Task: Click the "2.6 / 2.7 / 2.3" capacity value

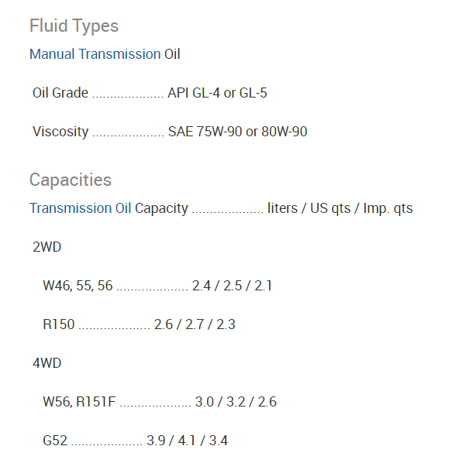Action: point(195,324)
